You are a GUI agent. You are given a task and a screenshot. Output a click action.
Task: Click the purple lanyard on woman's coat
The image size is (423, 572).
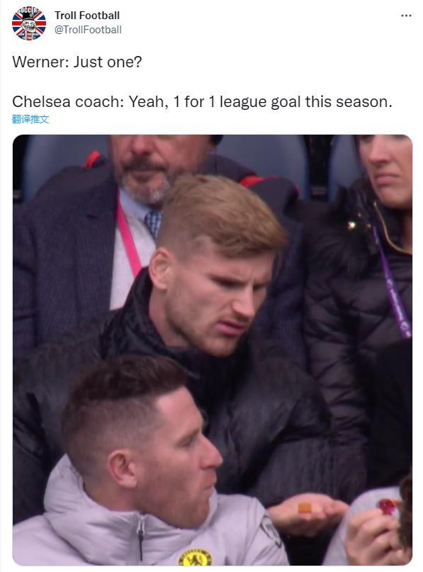coord(394,284)
